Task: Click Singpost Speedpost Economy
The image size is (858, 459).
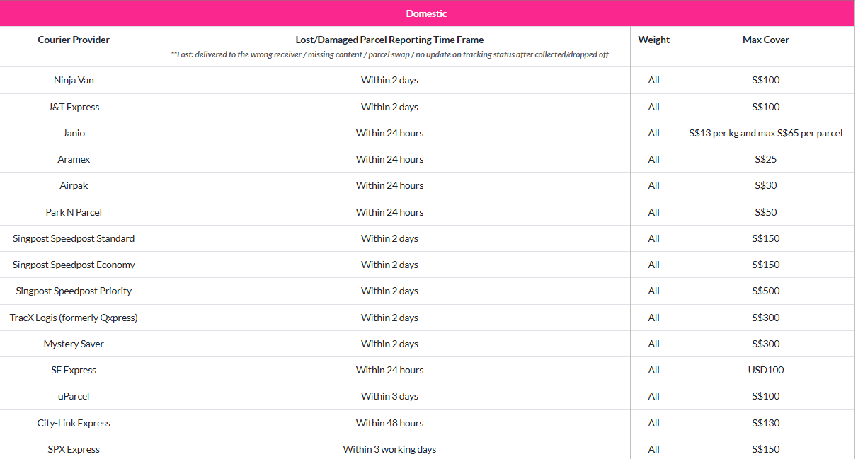Action: tap(74, 265)
